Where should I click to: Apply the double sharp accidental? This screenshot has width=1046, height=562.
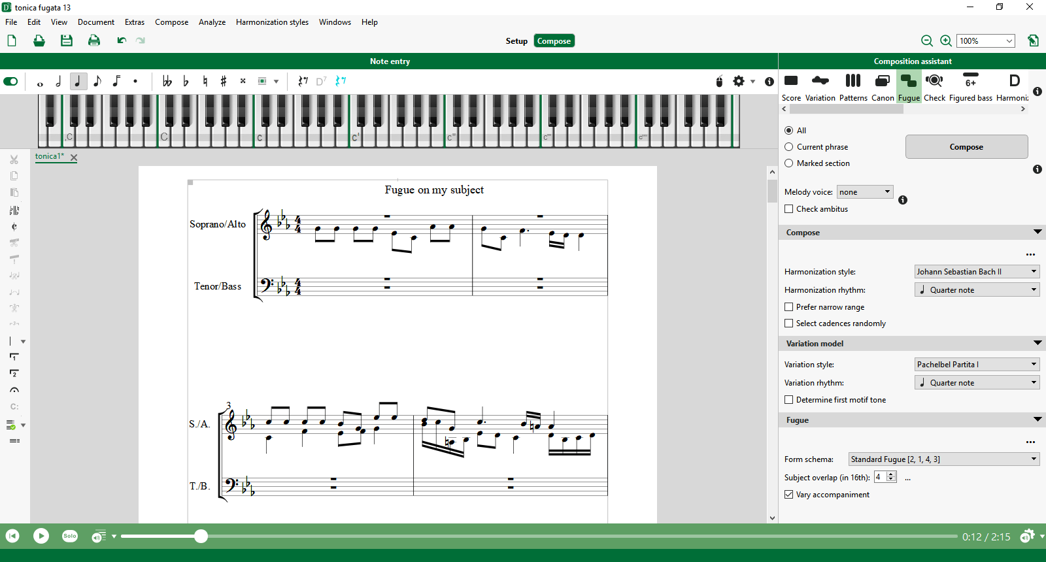point(243,82)
